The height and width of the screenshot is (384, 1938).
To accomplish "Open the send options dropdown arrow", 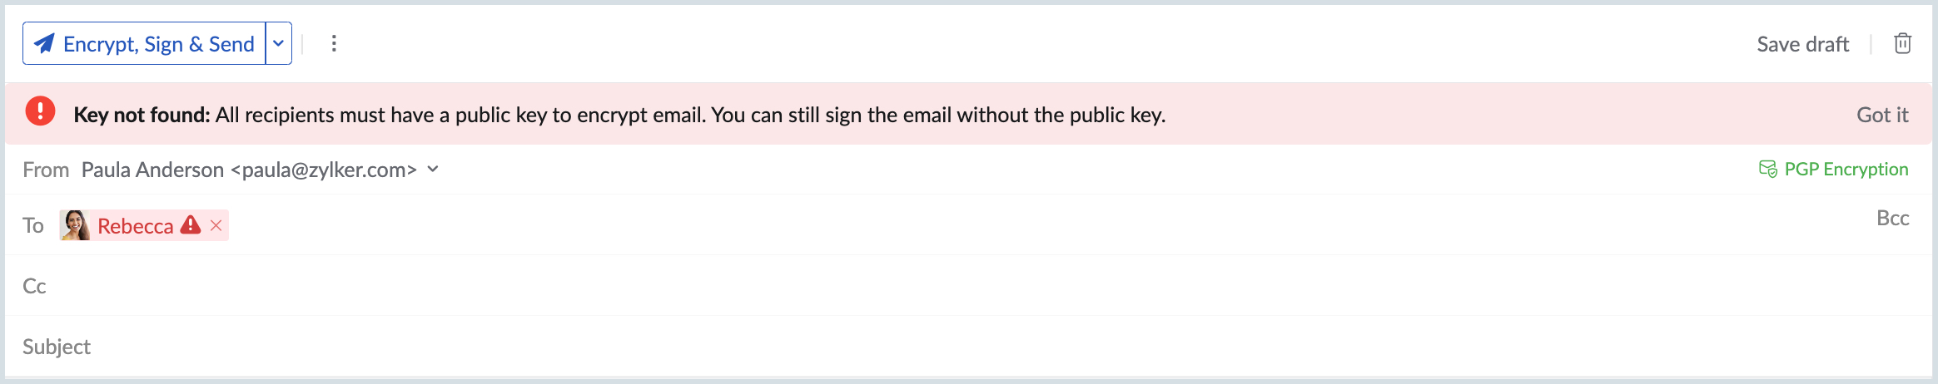I will (279, 43).
